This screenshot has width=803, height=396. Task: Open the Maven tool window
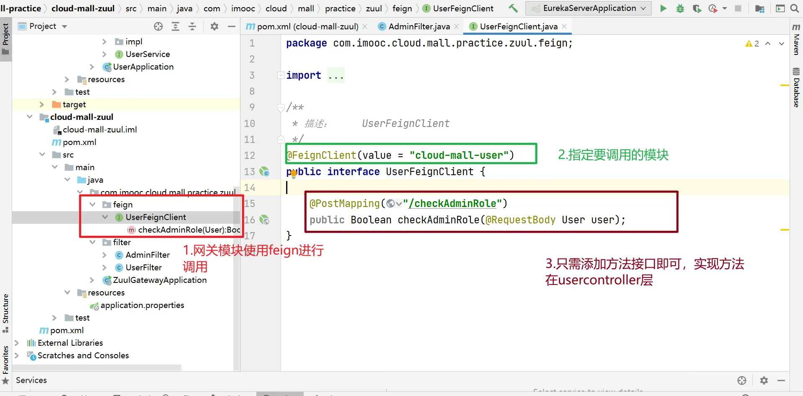click(796, 40)
